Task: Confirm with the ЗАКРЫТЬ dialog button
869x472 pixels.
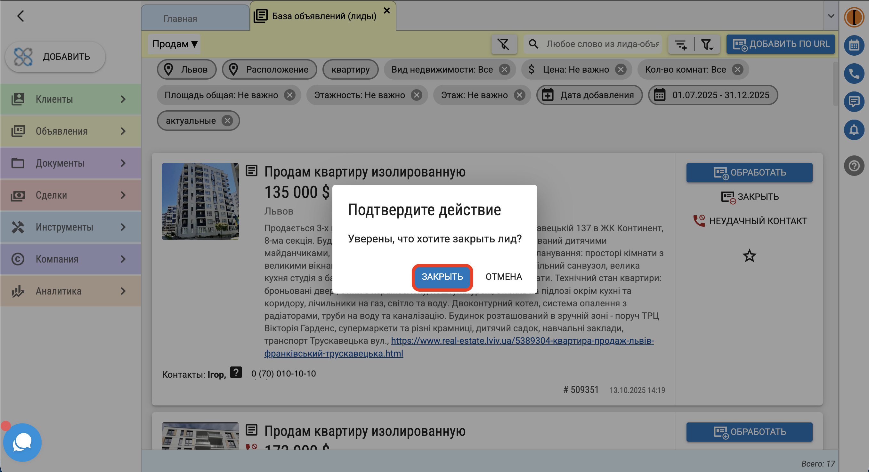Action: click(x=442, y=277)
